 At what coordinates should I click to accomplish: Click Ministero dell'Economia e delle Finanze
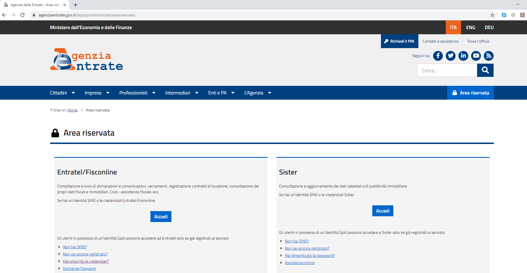[x=91, y=27]
